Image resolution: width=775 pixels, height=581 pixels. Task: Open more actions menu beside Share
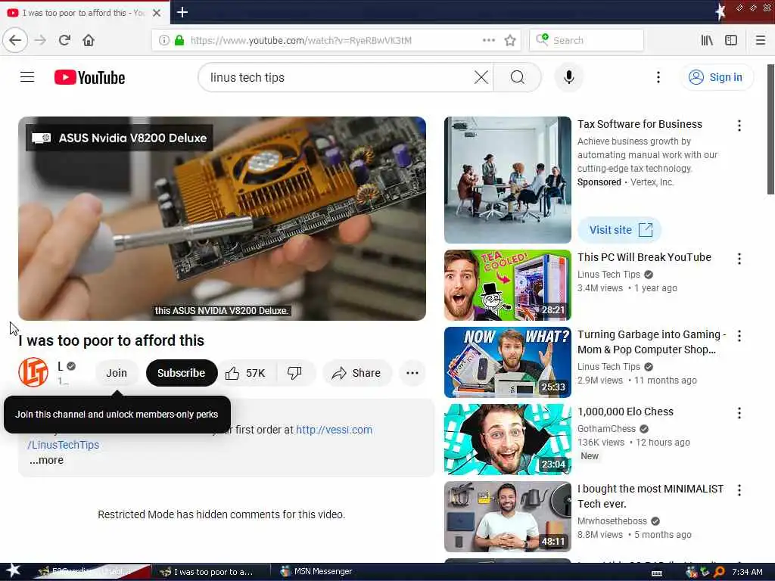(x=412, y=373)
